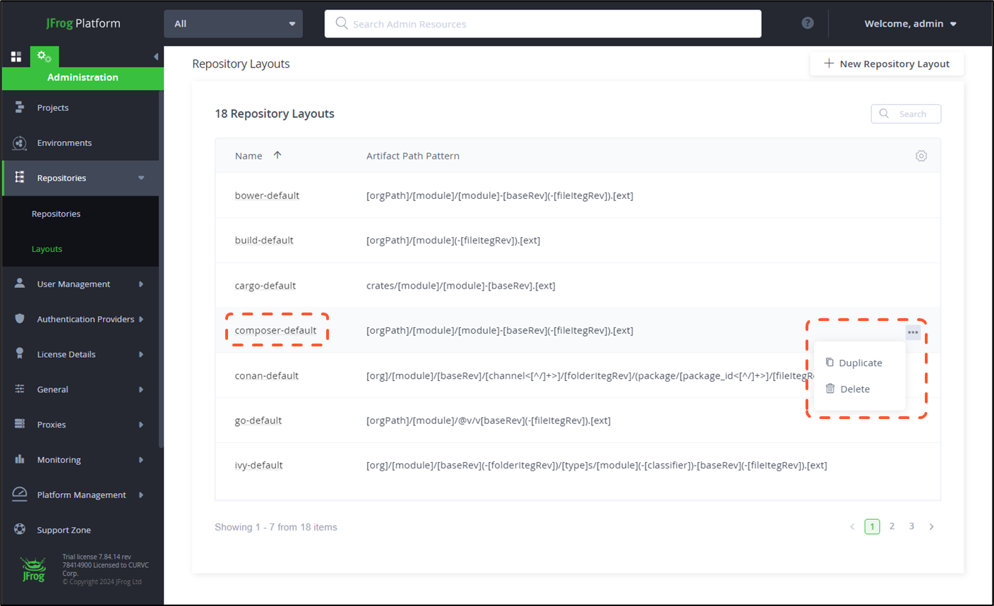
Task: Click the '18 Repository Layouts' heading
Action: [x=275, y=114]
